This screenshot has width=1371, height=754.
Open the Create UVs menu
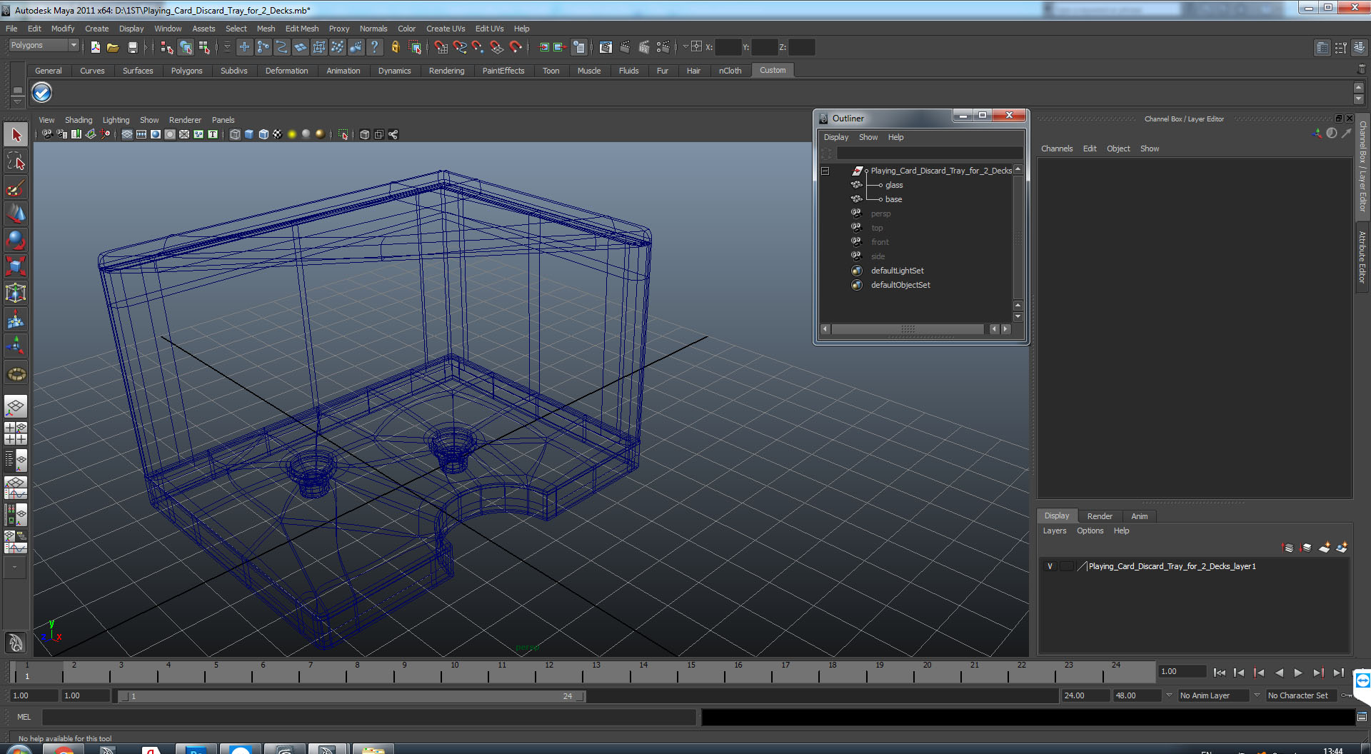(446, 29)
